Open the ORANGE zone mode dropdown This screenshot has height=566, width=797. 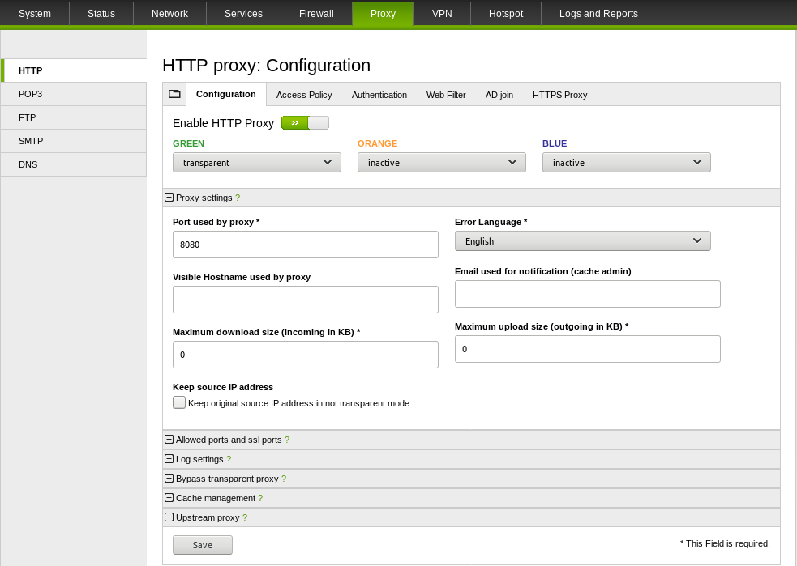[441, 163]
